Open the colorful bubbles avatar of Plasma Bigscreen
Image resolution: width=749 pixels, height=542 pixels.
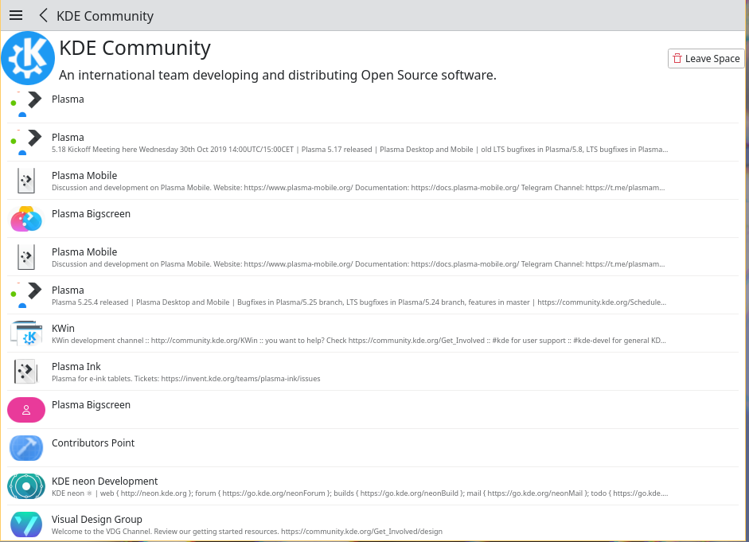point(26,219)
